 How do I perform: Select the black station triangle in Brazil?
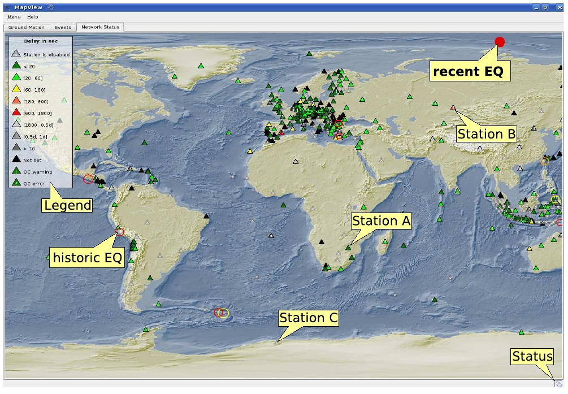pyautogui.click(x=206, y=216)
